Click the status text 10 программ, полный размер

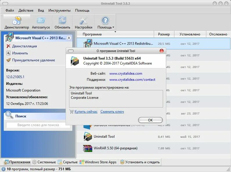[39, 169]
